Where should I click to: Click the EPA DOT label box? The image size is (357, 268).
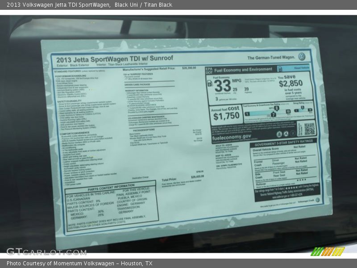click(209, 71)
